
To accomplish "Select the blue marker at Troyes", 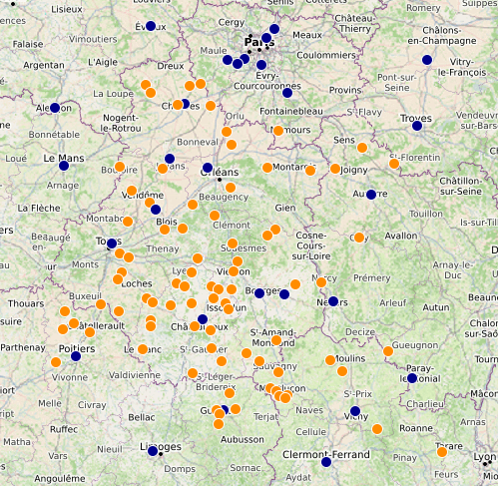I will (x=417, y=126).
